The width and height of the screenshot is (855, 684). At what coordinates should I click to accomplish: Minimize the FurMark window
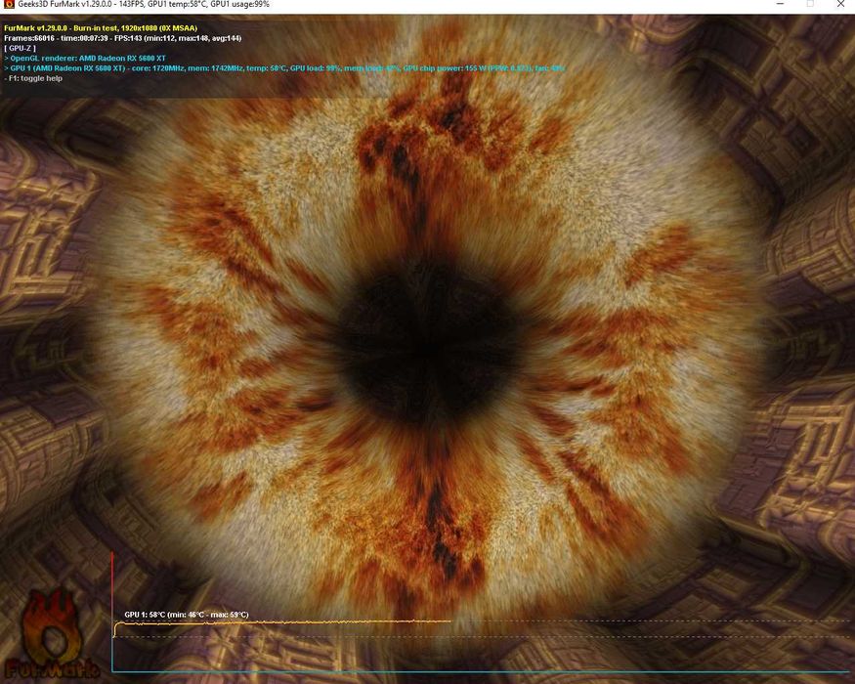[x=781, y=4]
